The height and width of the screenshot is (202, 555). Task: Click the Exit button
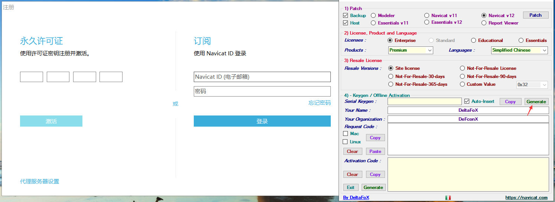pyautogui.click(x=351, y=188)
